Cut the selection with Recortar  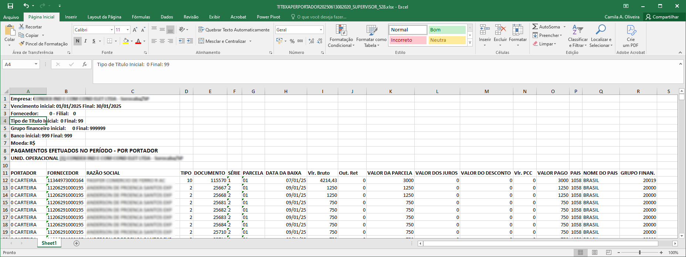click(x=30, y=27)
